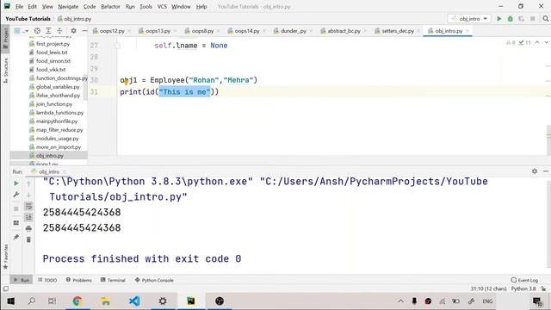The height and width of the screenshot is (310, 551).
Task: Place cursor on line 30 in editor
Action: [x=189, y=80]
